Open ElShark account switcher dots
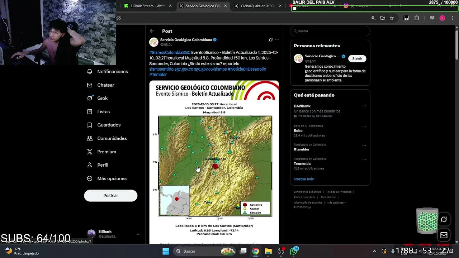The image size is (459, 258). point(138,234)
